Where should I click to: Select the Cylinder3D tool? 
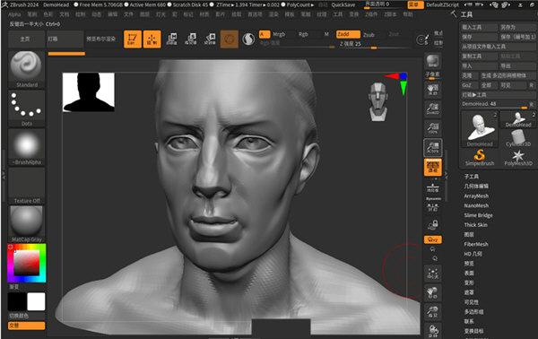click(518, 138)
